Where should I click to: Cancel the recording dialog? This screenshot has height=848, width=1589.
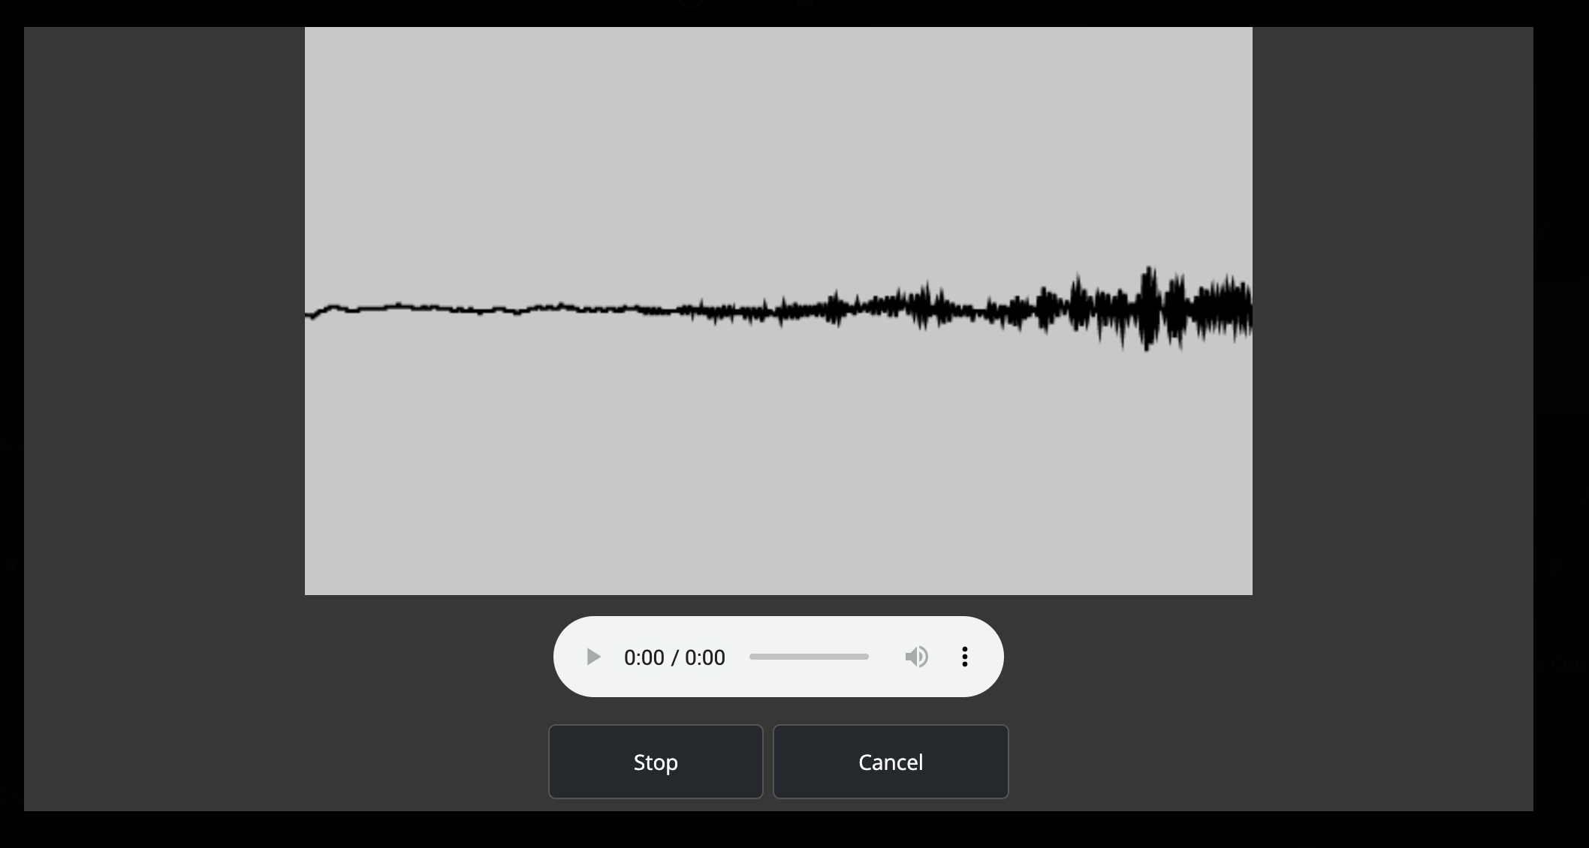pyautogui.click(x=891, y=762)
